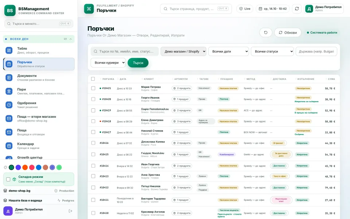Image resolution: width=350 pixels, height=219 pixels.
Task: Click the Календар calendar icon
Action: click(x=9, y=146)
